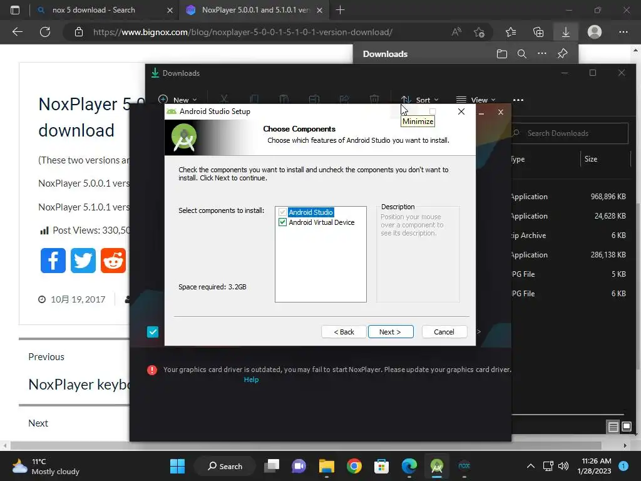The width and height of the screenshot is (641, 481).
Task: Open NoxPlayer keyboard previous post link
Action: [79, 385]
